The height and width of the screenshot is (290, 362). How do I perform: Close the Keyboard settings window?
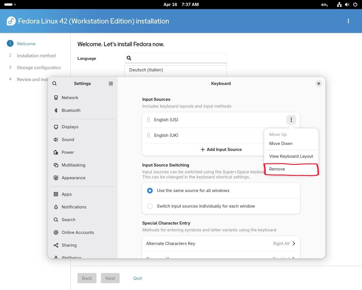[x=319, y=84]
